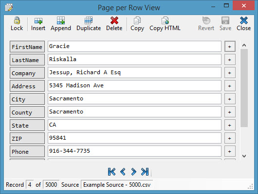258x194 pixels.
Task: Click the total records box showing 5000
Action: pyautogui.click(x=51, y=185)
